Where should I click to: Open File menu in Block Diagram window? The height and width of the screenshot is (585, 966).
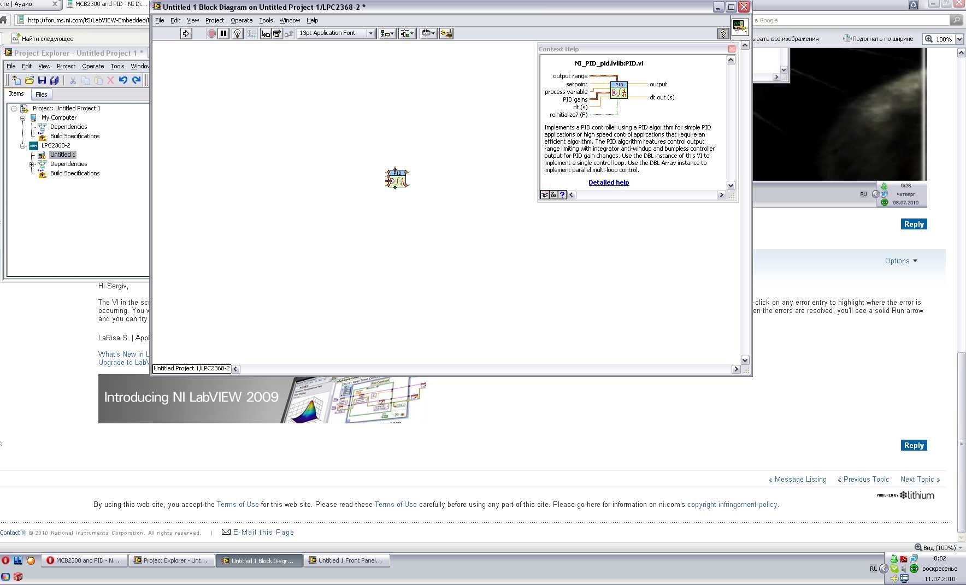coord(160,20)
